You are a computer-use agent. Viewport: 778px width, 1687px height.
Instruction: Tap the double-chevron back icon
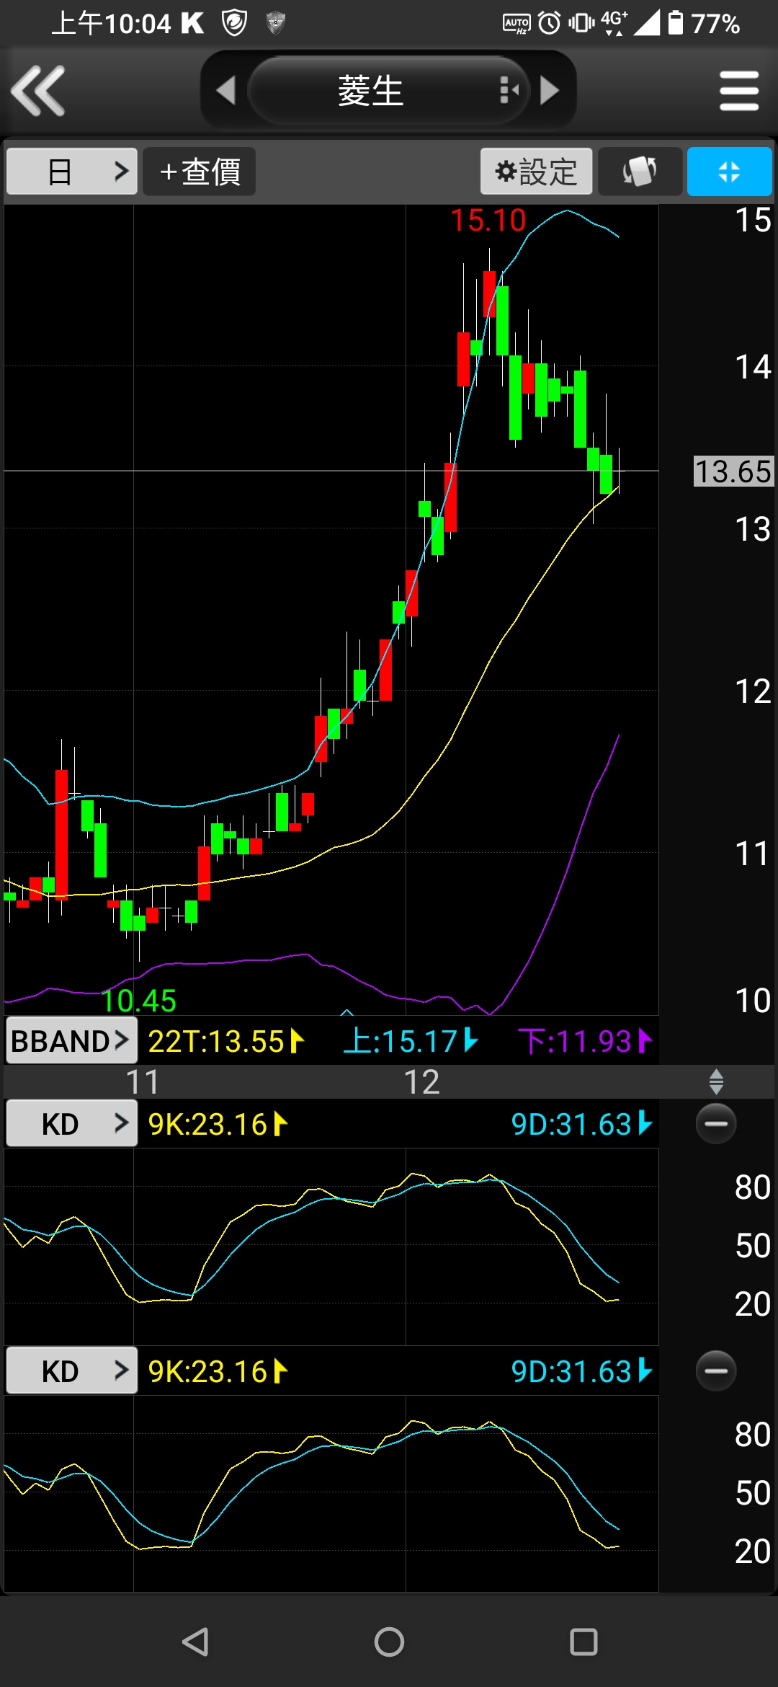pyautogui.click(x=39, y=91)
